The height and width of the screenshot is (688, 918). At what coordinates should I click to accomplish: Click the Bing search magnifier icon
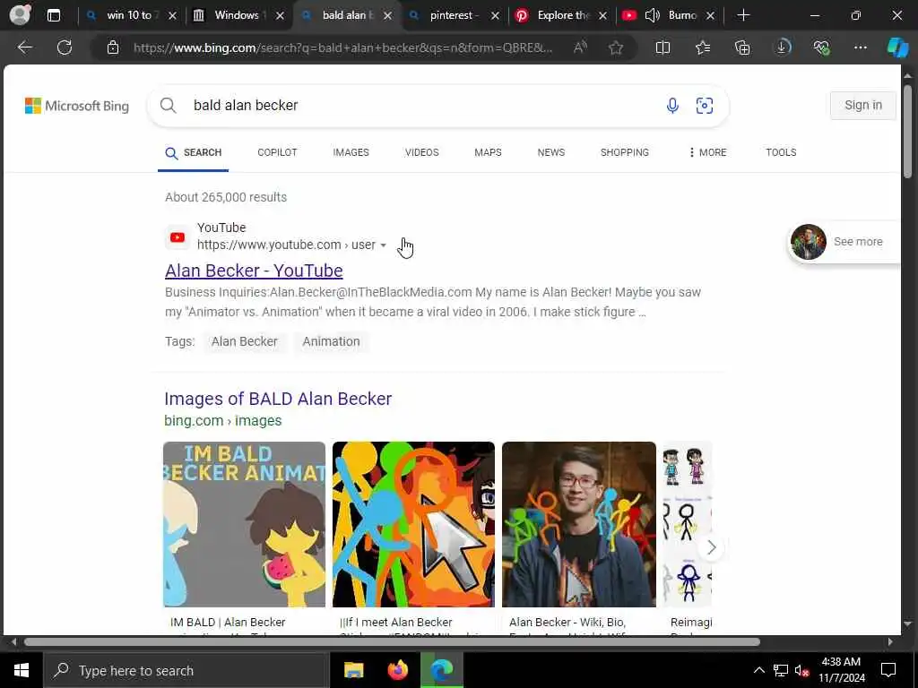point(168,106)
